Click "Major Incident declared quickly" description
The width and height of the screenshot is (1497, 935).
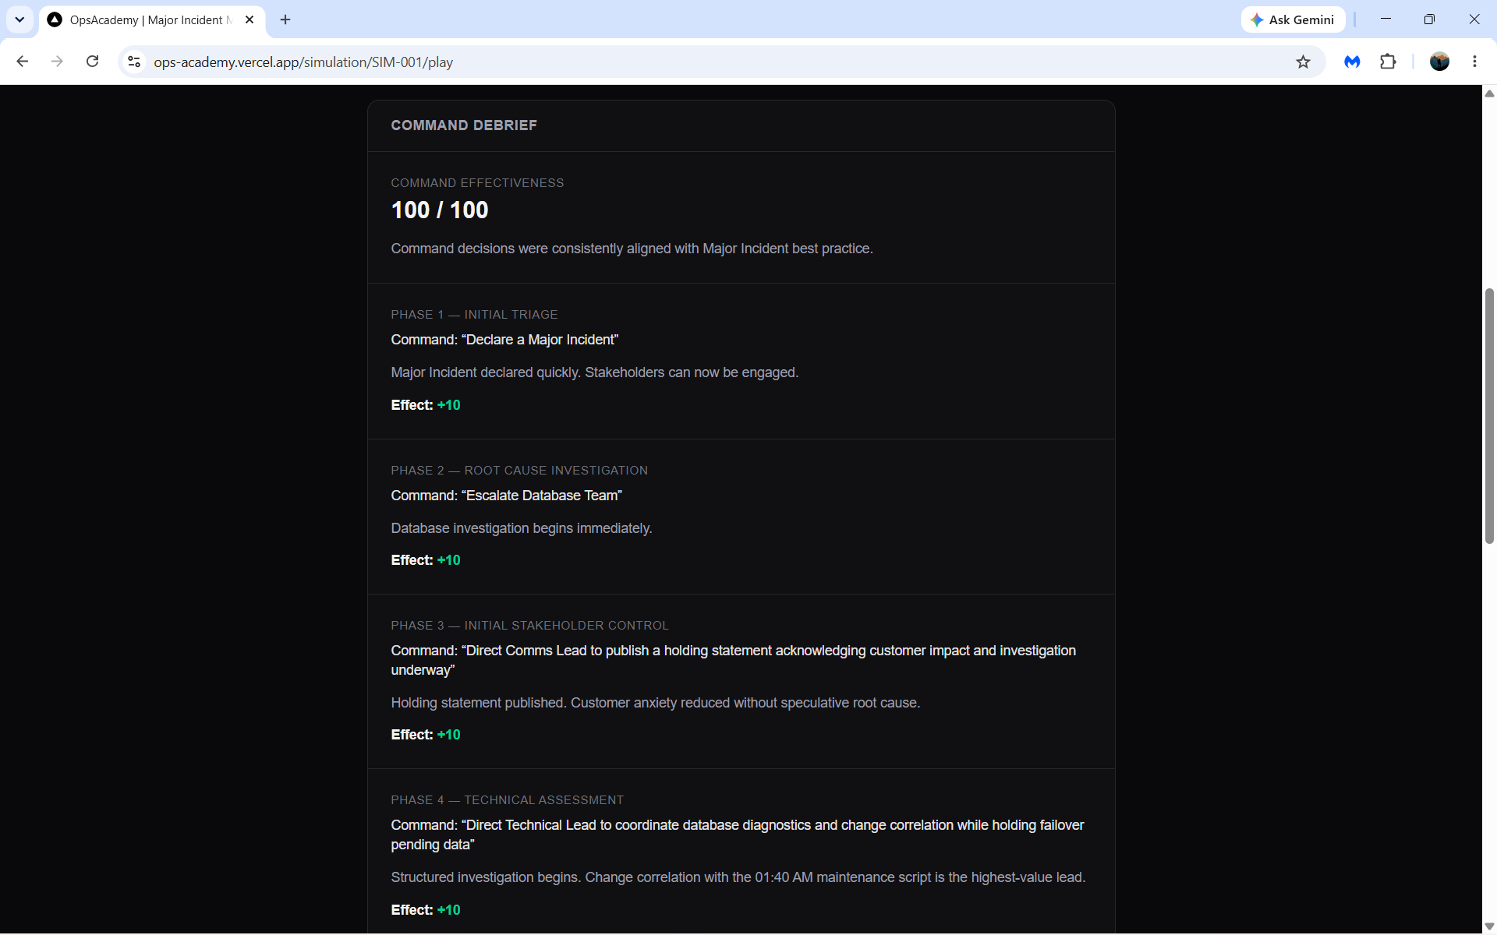pos(595,372)
